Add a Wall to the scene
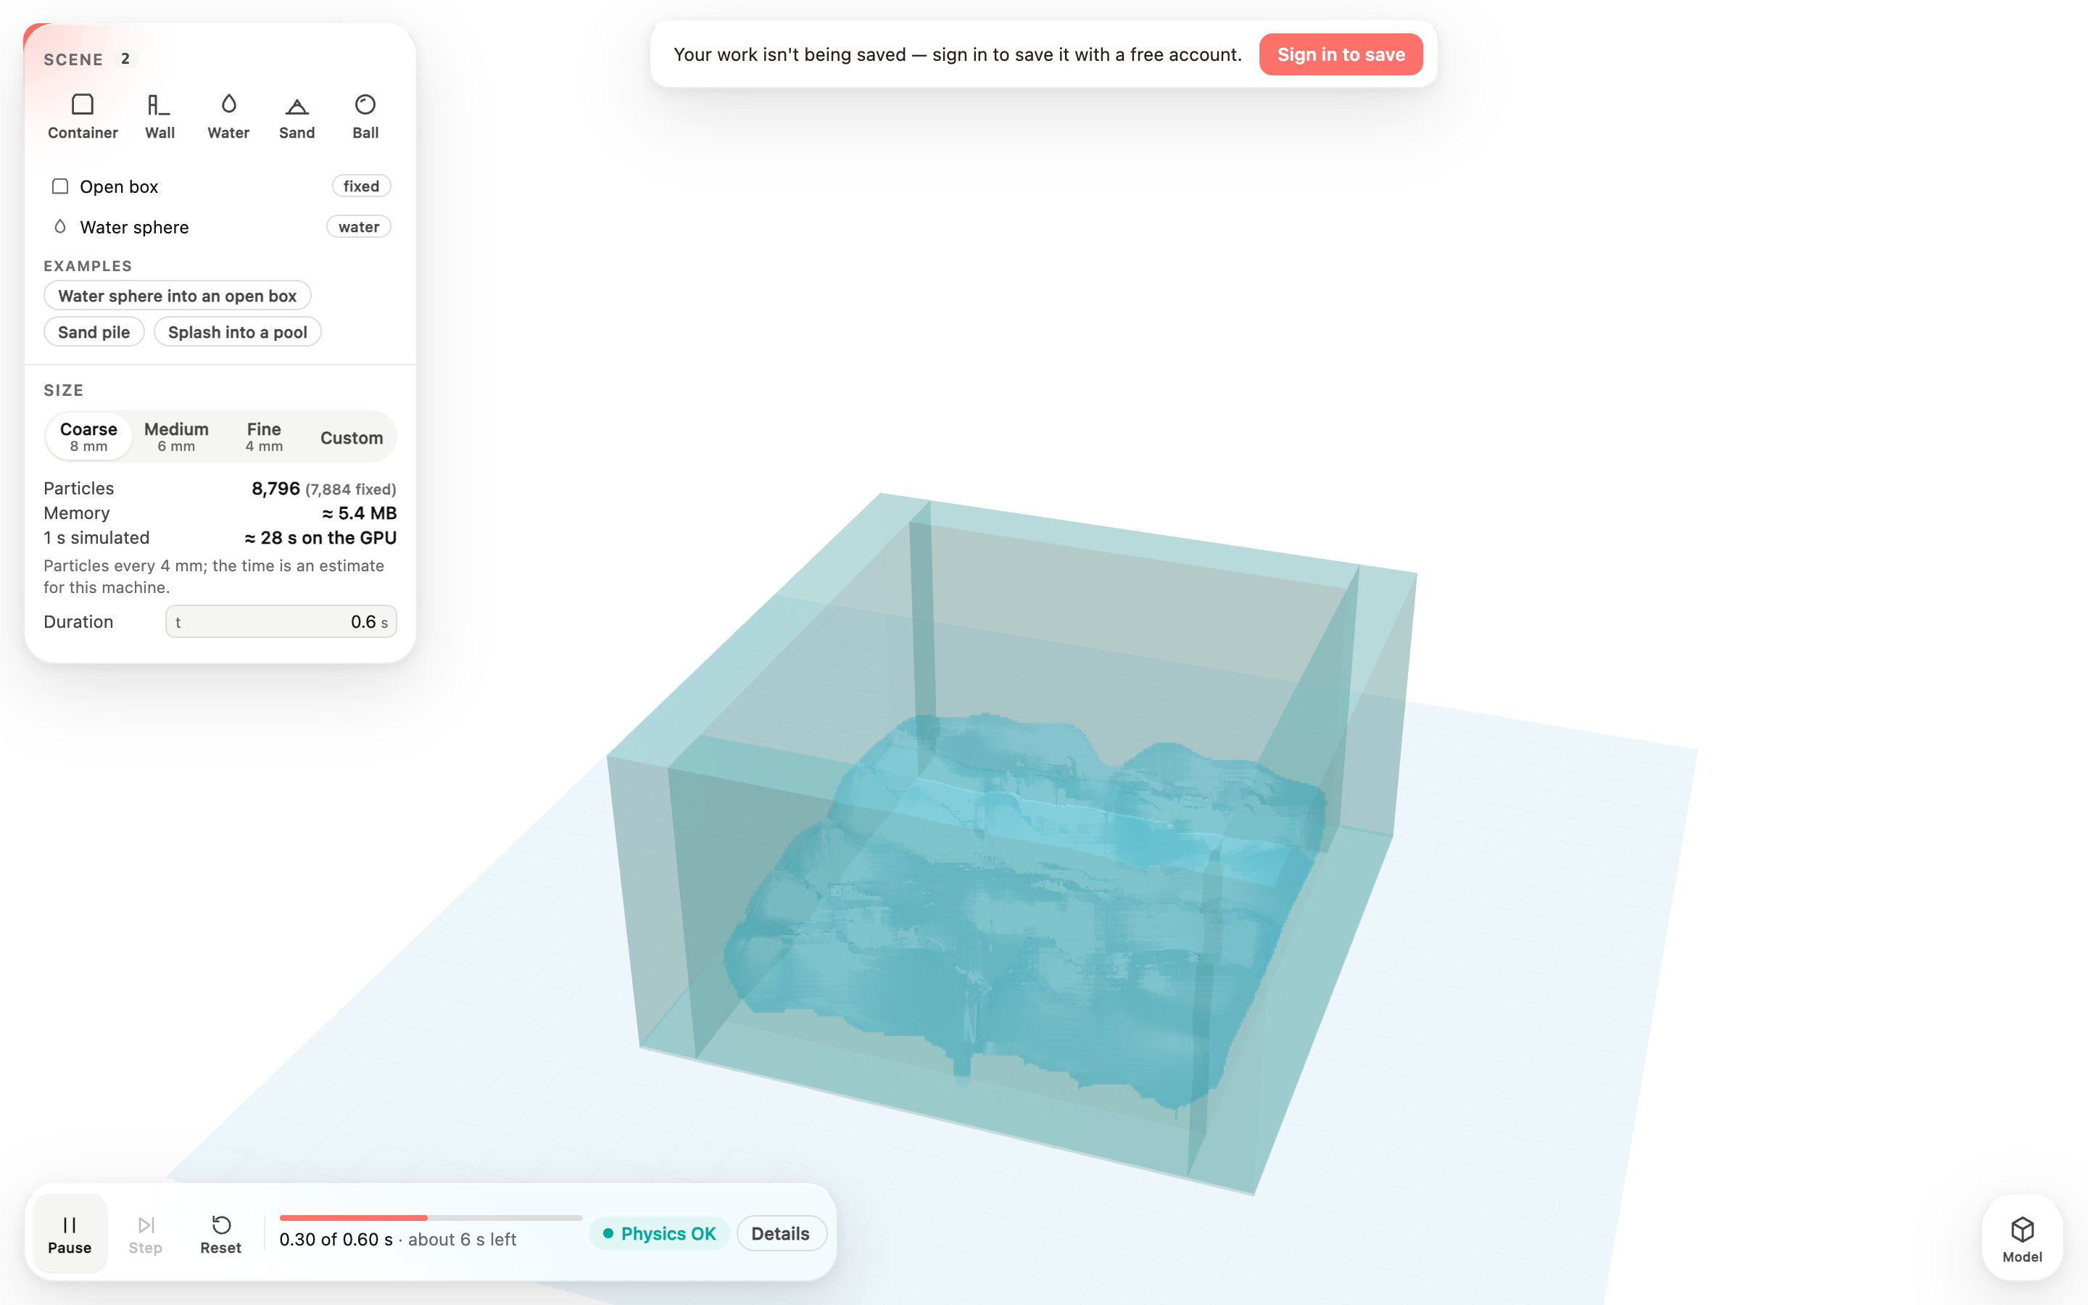The image size is (2088, 1305). [x=159, y=117]
